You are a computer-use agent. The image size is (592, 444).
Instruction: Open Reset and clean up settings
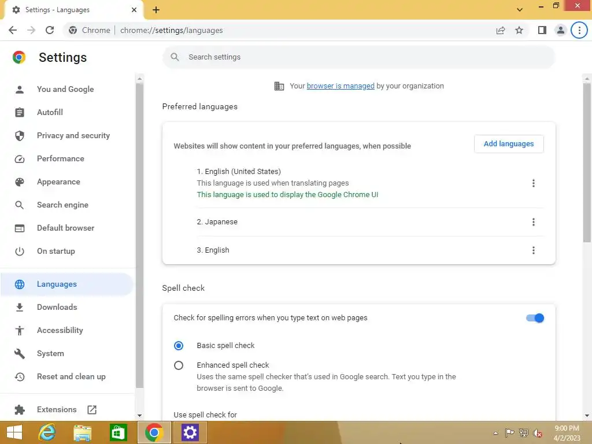click(71, 376)
